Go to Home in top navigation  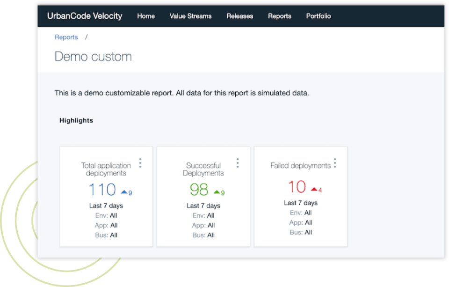point(146,16)
